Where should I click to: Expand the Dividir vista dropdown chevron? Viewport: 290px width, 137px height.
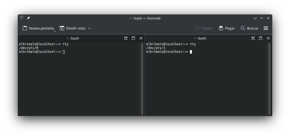[89, 28]
